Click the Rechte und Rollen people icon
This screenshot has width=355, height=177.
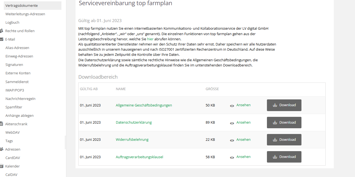click(x=2, y=31)
